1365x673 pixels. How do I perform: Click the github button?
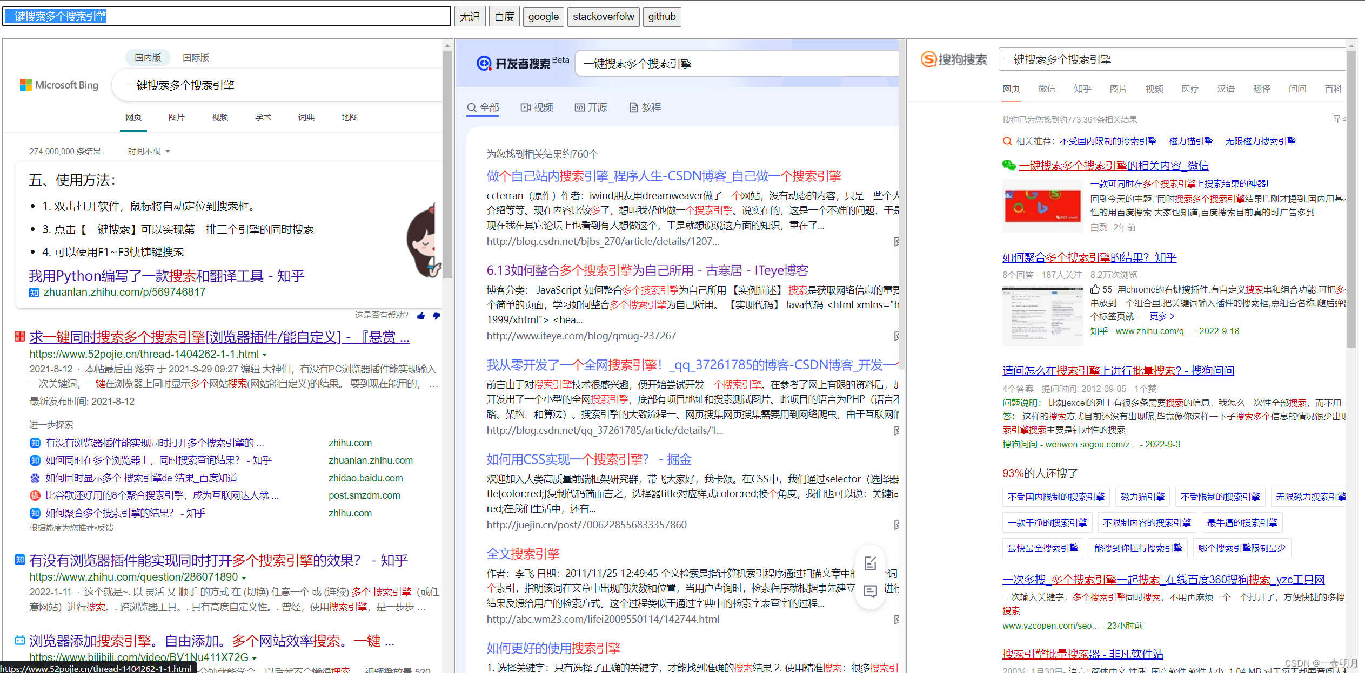click(x=662, y=17)
